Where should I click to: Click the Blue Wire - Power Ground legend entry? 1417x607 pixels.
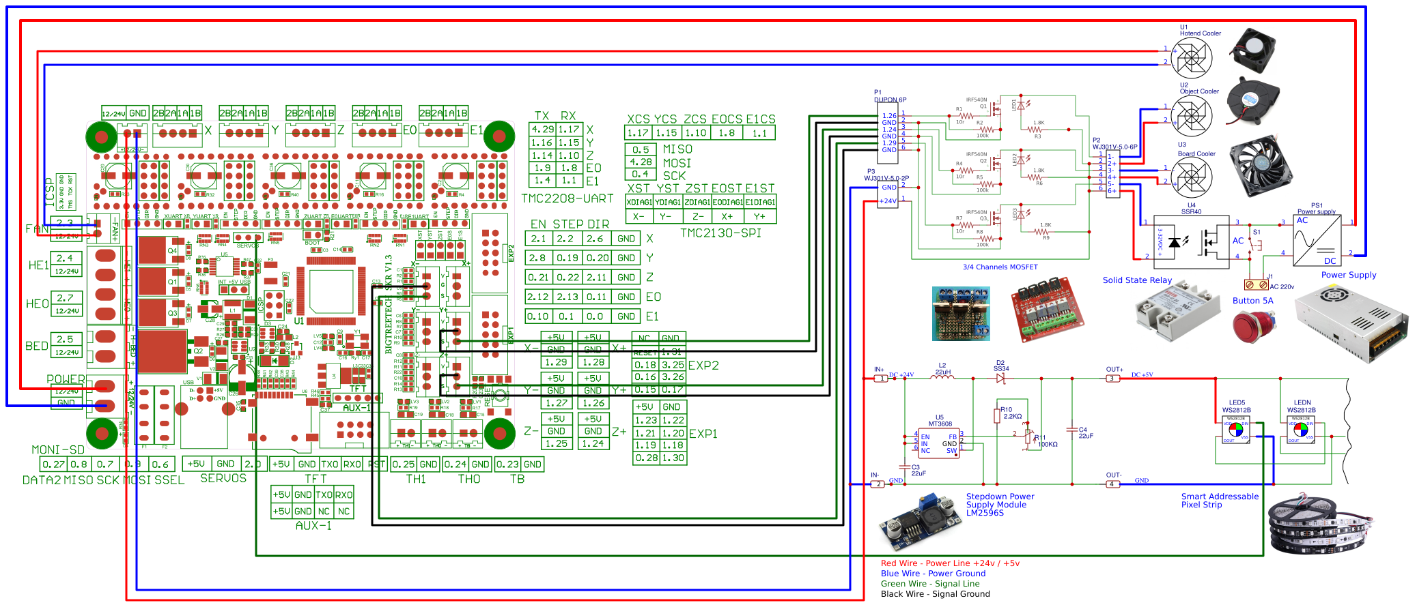click(x=933, y=574)
